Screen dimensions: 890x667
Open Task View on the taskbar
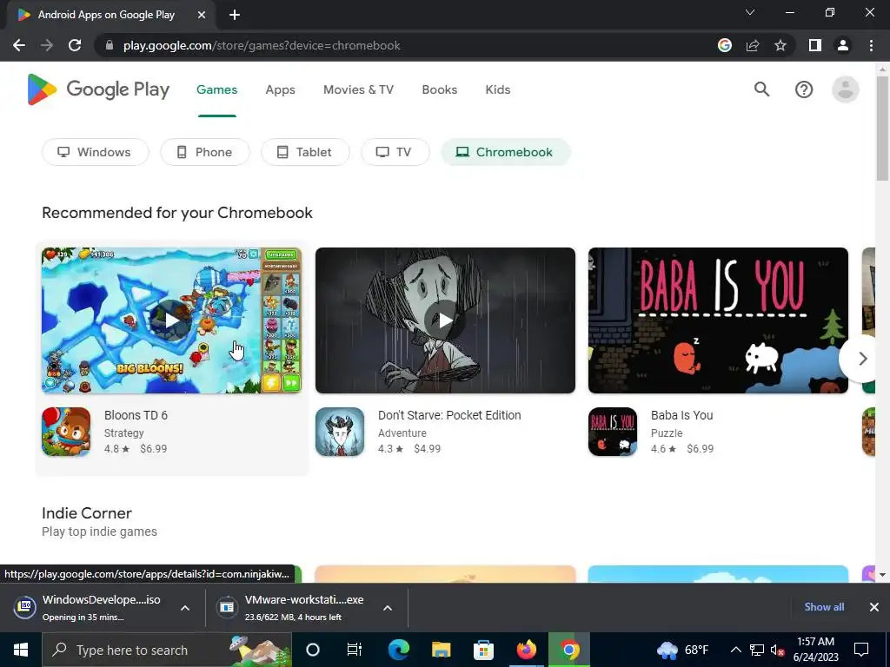[355, 650]
